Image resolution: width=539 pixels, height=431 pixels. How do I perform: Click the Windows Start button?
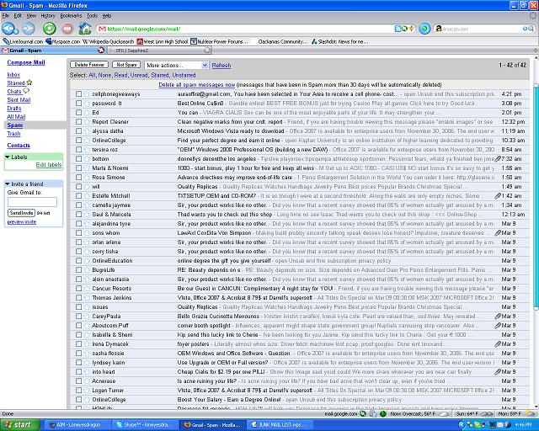pos(20,425)
